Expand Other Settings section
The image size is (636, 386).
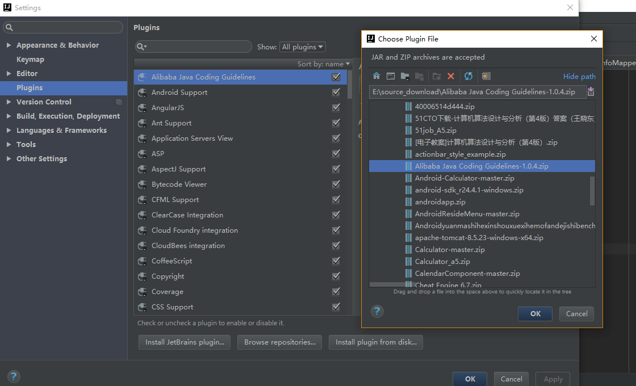[x=9, y=158]
